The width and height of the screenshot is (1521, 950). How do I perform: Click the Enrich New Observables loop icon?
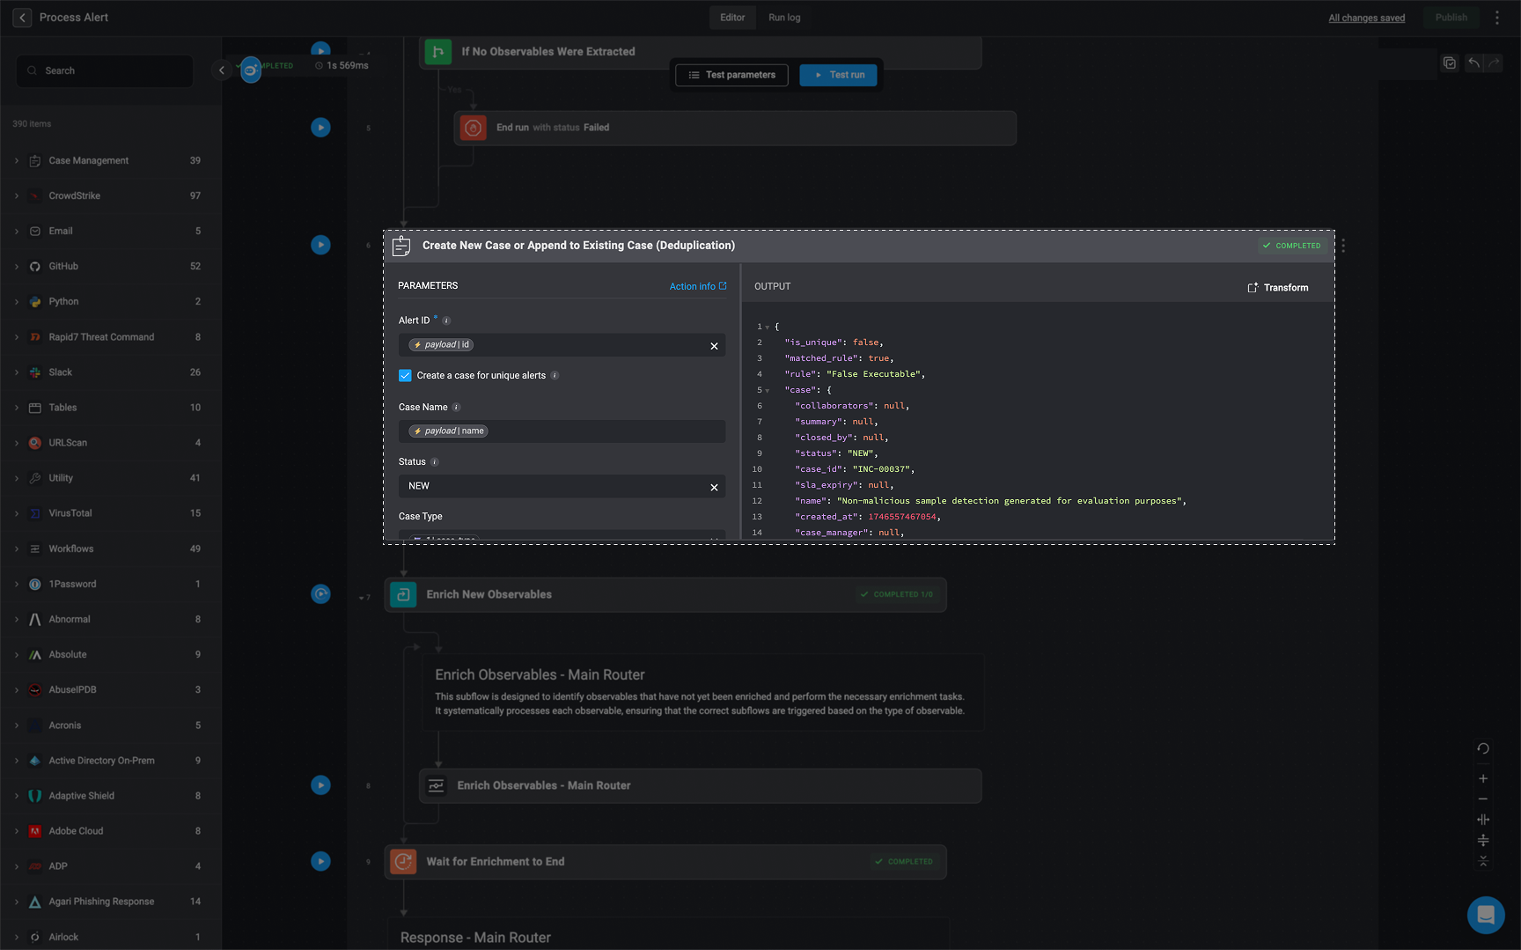403,594
